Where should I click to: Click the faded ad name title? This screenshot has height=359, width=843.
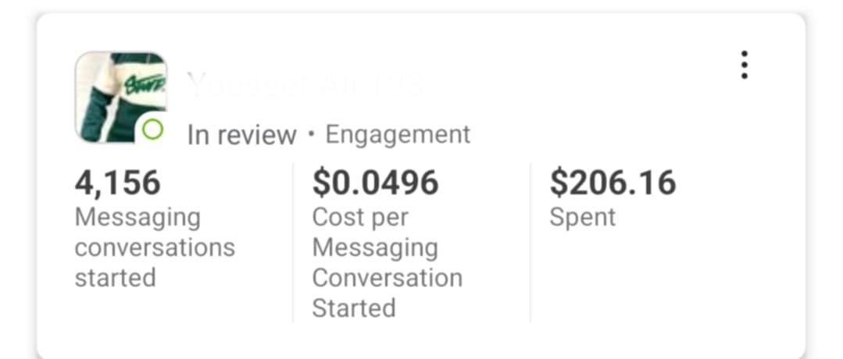(x=305, y=84)
